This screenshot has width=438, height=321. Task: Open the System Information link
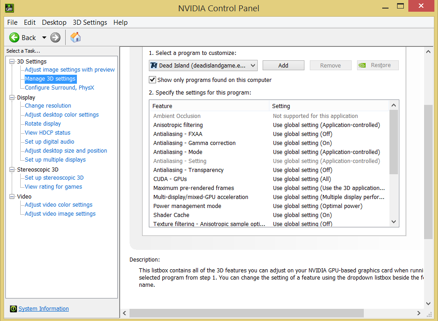click(44, 309)
